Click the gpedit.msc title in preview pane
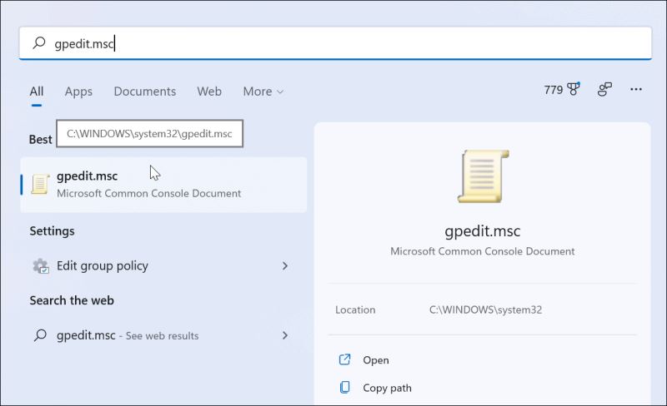This screenshot has height=406, width=667. 483,231
